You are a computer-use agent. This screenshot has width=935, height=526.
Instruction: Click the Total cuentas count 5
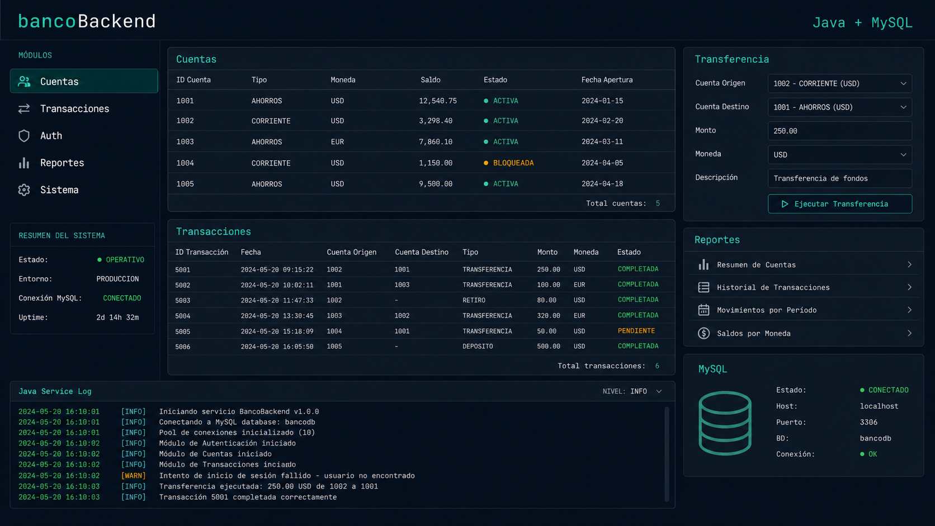(x=658, y=203)
